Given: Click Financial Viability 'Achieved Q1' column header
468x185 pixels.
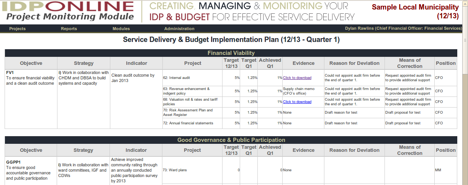Looking at the screenshot, I should tap(270, 63).
